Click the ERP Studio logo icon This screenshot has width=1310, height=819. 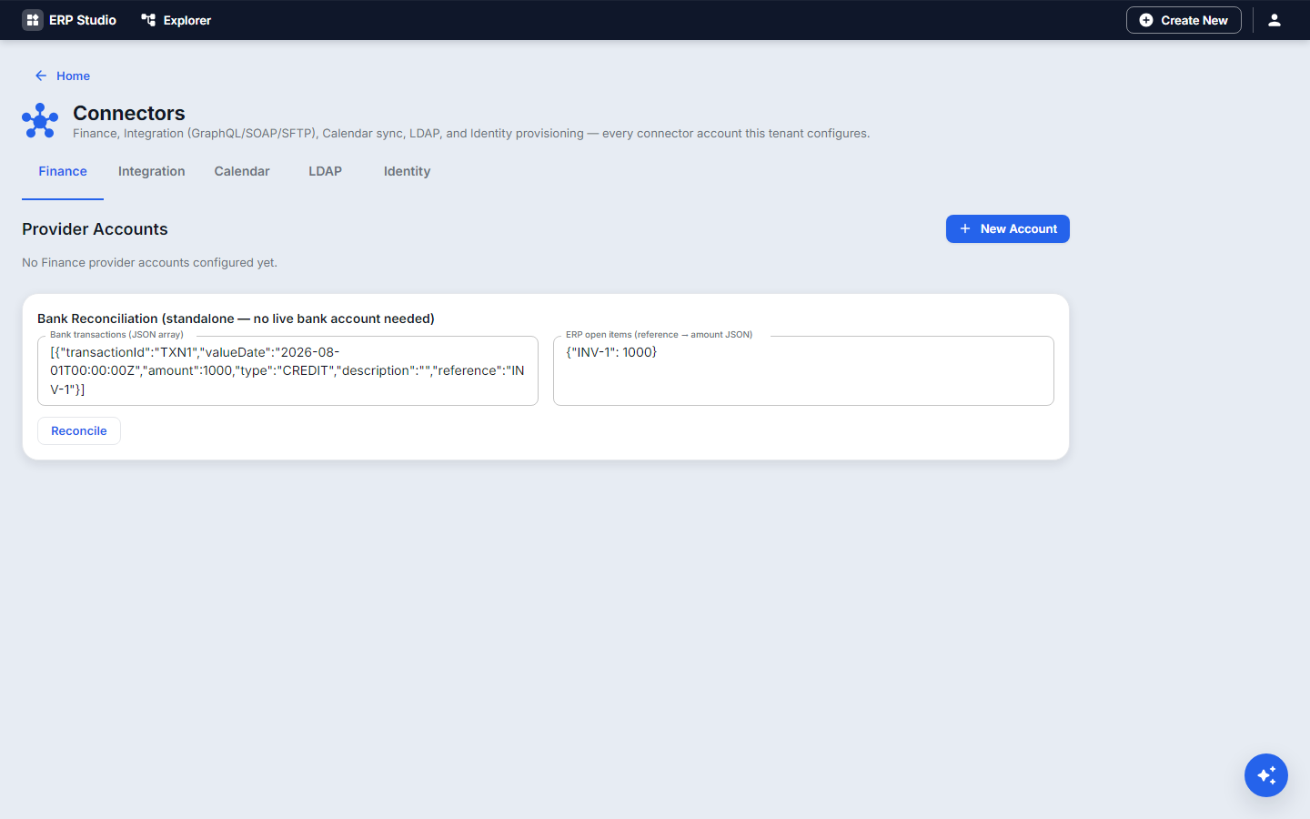tap(33, 20)
